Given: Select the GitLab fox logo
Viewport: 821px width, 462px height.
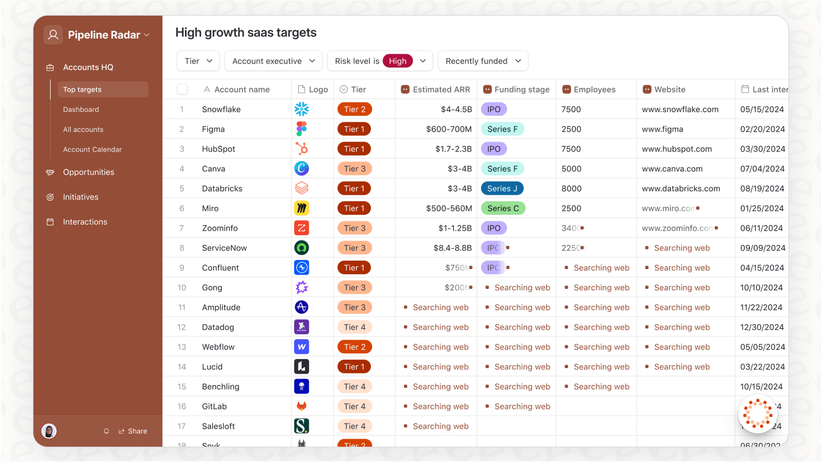Looking at the screenshot, I should 302,406.
